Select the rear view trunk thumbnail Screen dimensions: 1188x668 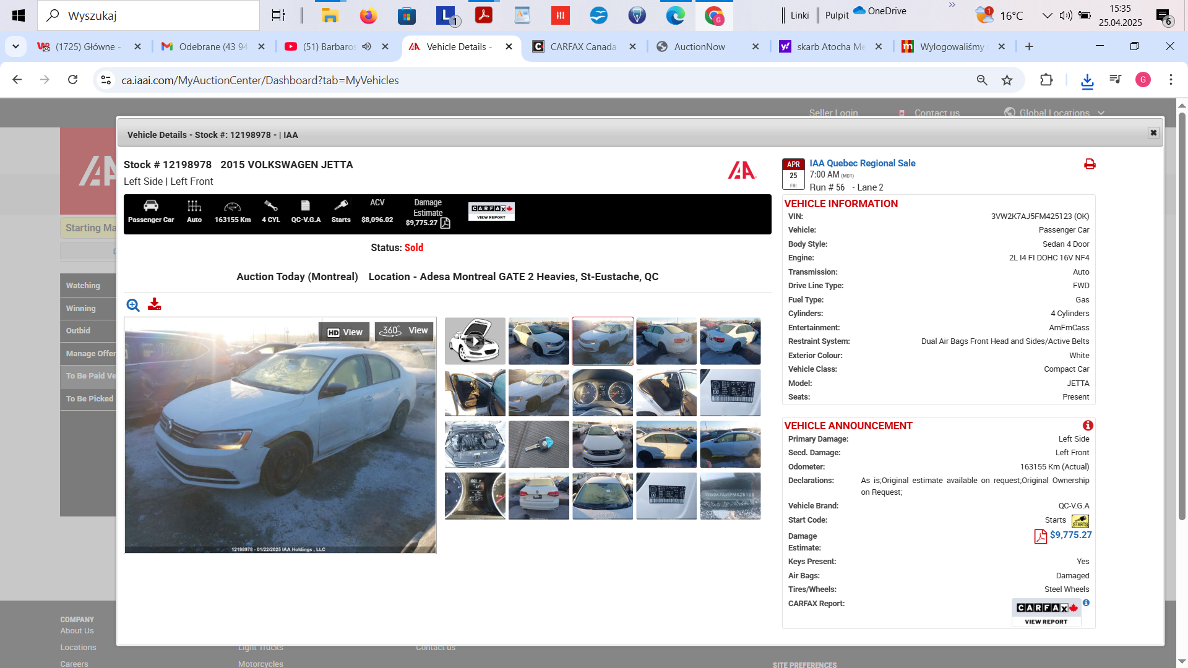539,496
